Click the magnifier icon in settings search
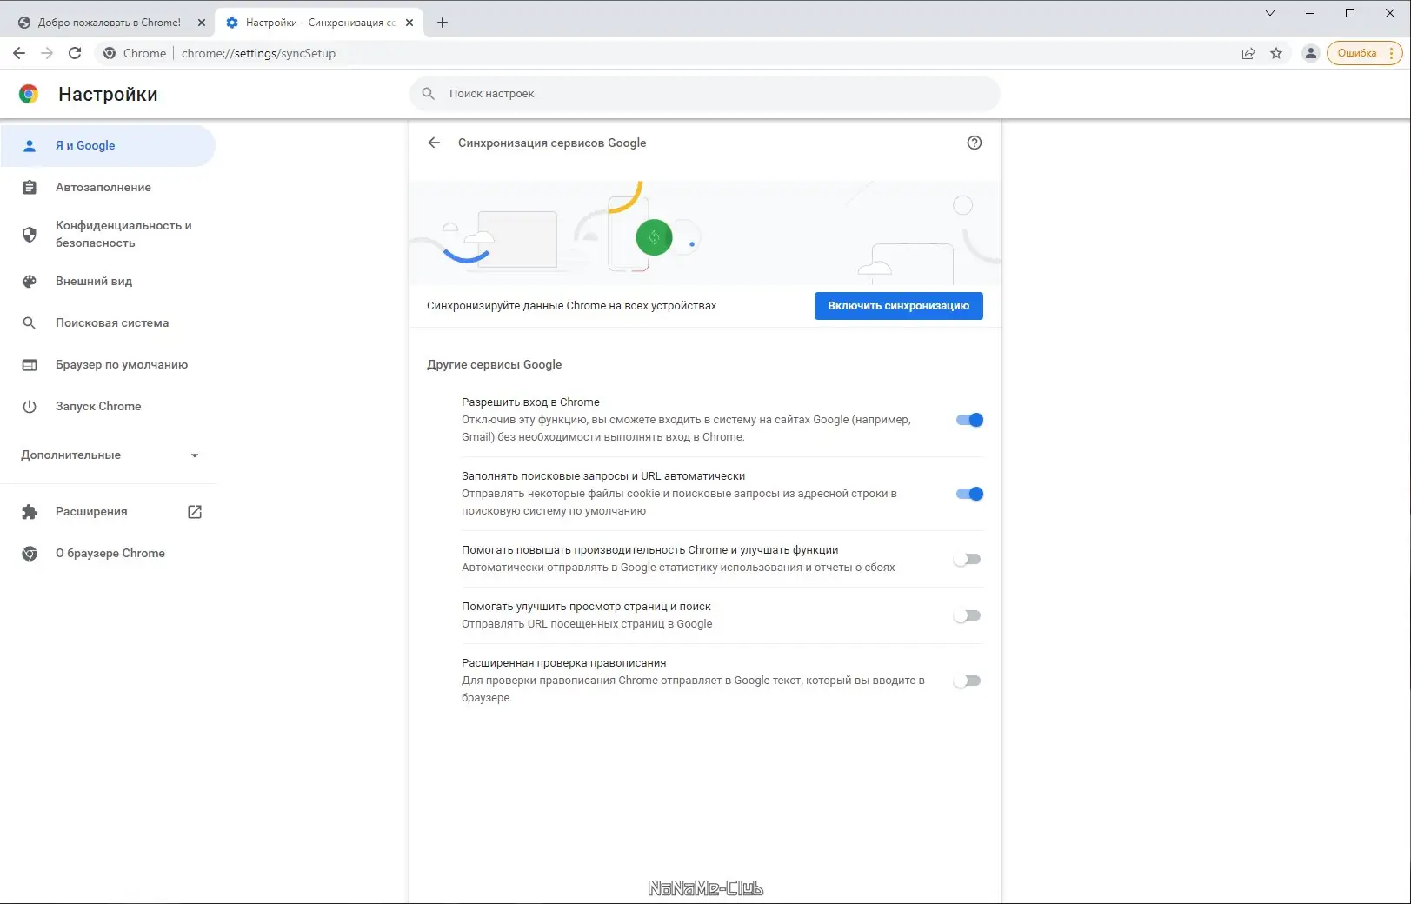 click(428, 93)
